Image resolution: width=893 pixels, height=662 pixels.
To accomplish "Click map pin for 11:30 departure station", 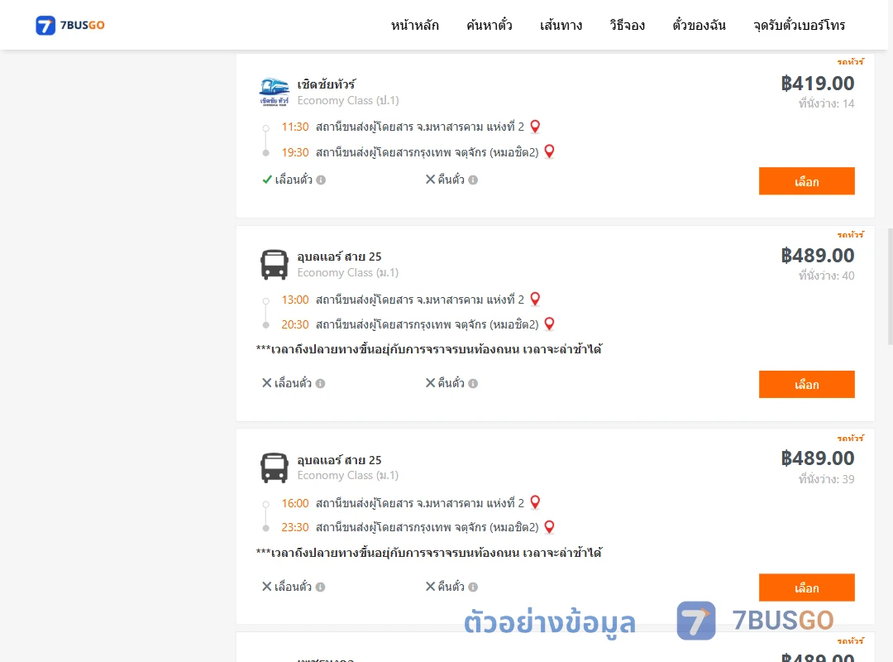I will 535,127.
